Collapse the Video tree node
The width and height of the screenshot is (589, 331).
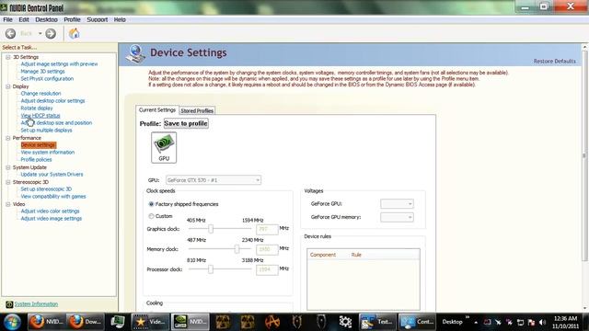coord(8,204)
